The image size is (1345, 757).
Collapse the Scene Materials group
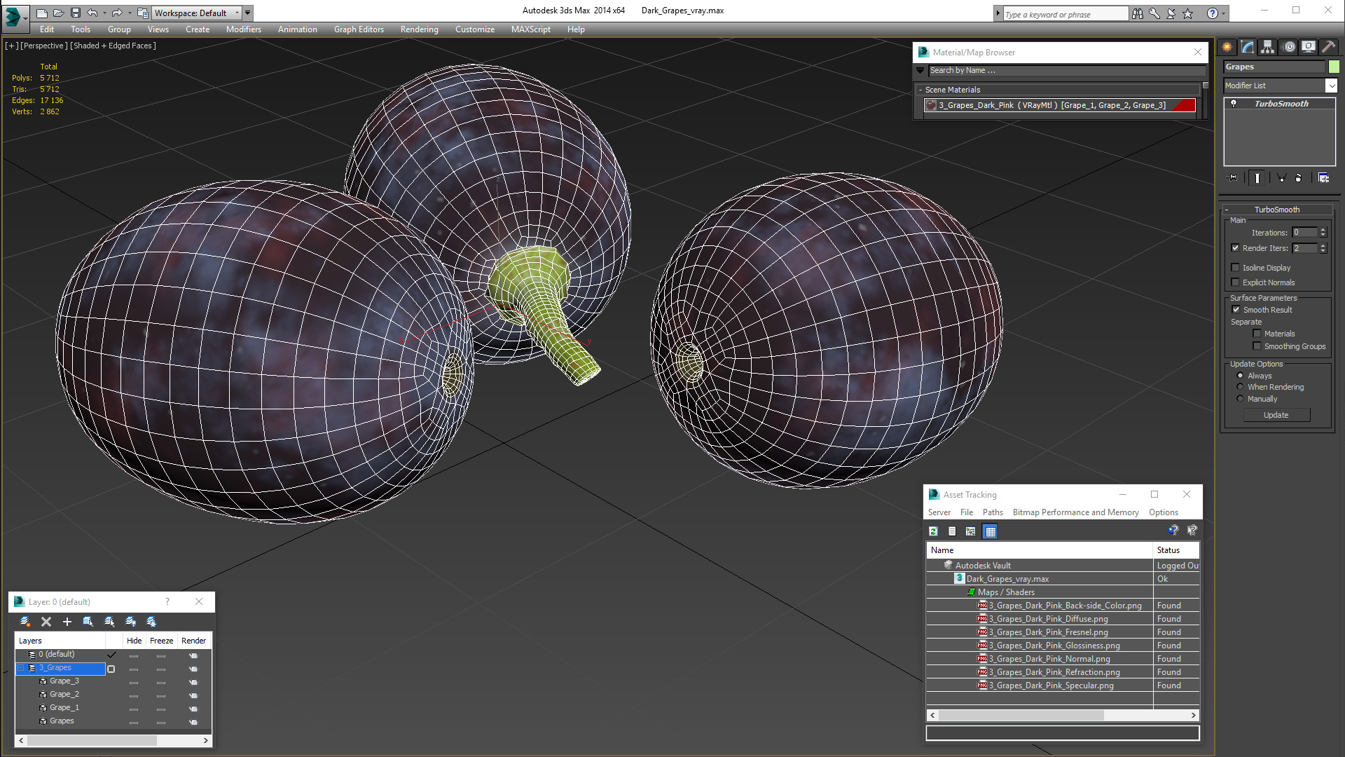[920, 90]
